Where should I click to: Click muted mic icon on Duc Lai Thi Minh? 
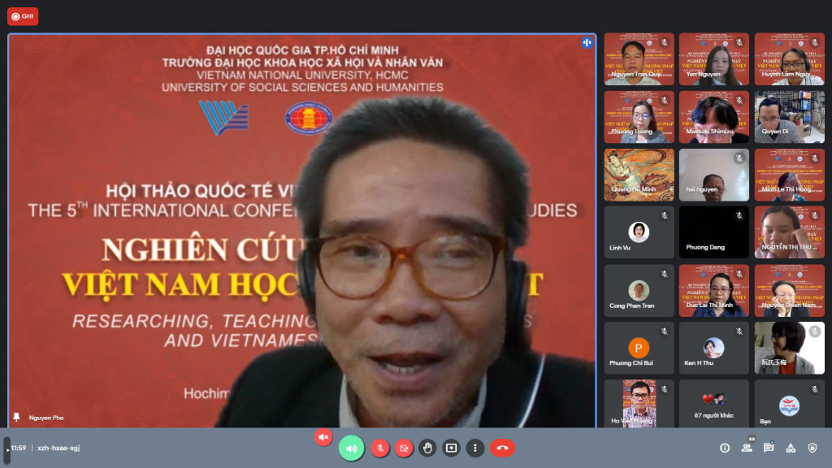coord(739,274)
